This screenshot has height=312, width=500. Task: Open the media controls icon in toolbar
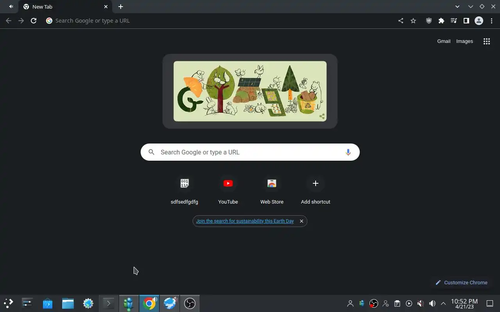[454, 21]
